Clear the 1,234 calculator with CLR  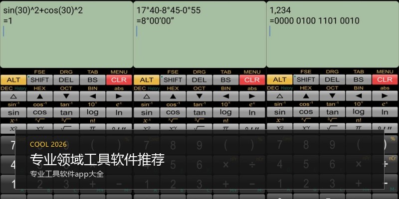[x=385, y=80]
